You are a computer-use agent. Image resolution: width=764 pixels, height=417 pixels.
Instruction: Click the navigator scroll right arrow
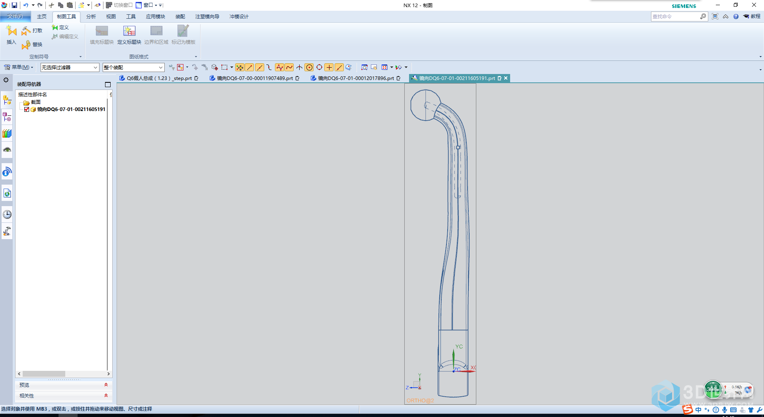coord(108,374)
